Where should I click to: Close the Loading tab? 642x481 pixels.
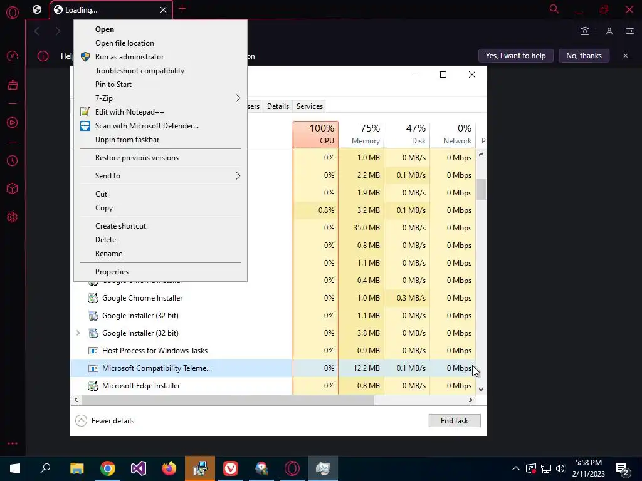[x=164, y=10]
